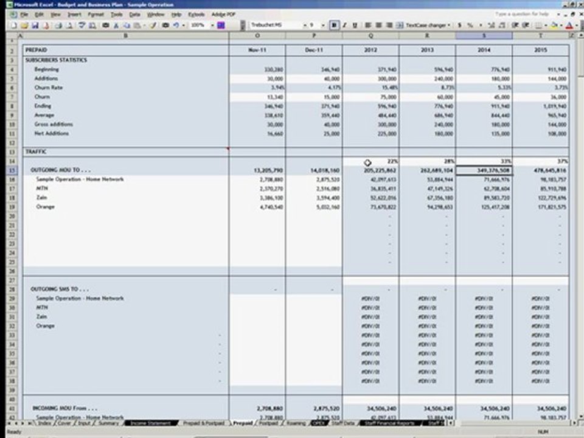Screen dimensions: 584x438
Task: Select the column Q header
Action: (370, 35)
